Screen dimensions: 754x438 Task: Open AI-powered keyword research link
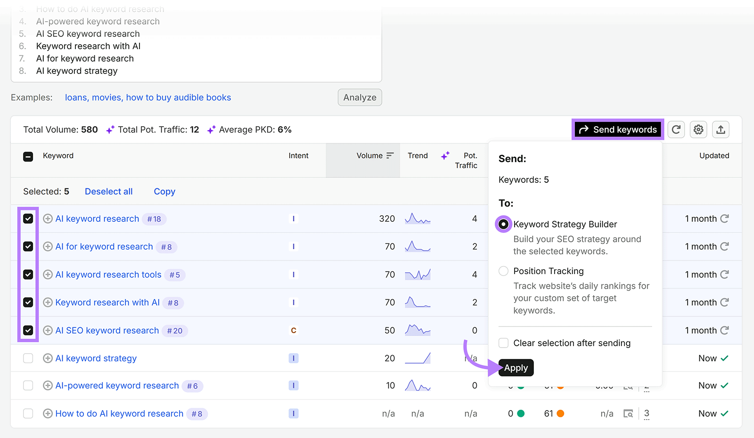coord(117,386)
